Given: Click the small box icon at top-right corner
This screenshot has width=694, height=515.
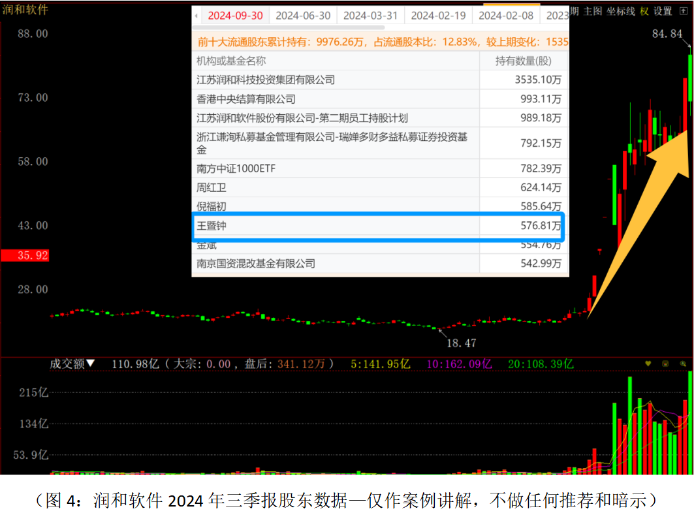Looking at the screenshot, I should tap(684, 11).
